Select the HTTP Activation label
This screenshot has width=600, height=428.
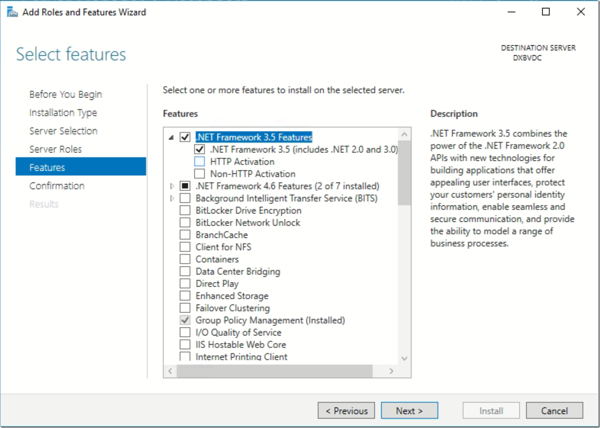242,162
